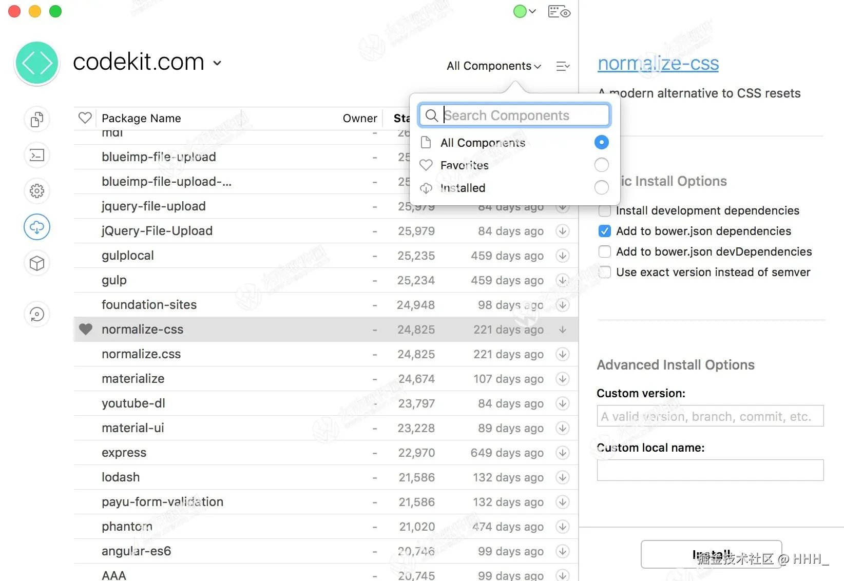Select the gulplocal package name
This screenshot has width=844, height=581.
click(x=128, y=256)
